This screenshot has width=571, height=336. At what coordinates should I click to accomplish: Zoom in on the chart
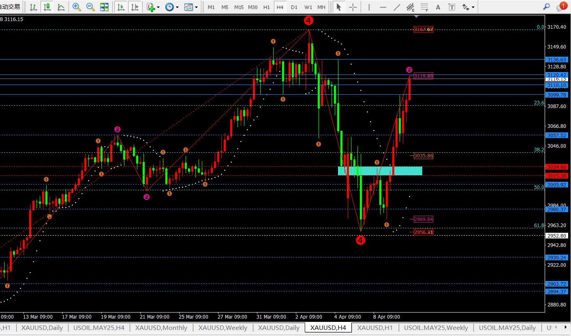[x=76, y=7]
